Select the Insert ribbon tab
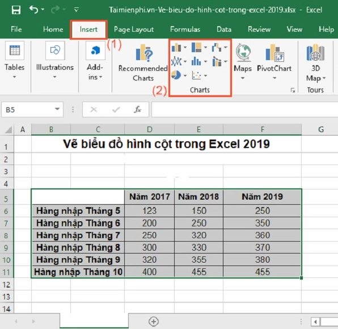The height and width of the screenshot is (329, 338). tap(88, 29)
